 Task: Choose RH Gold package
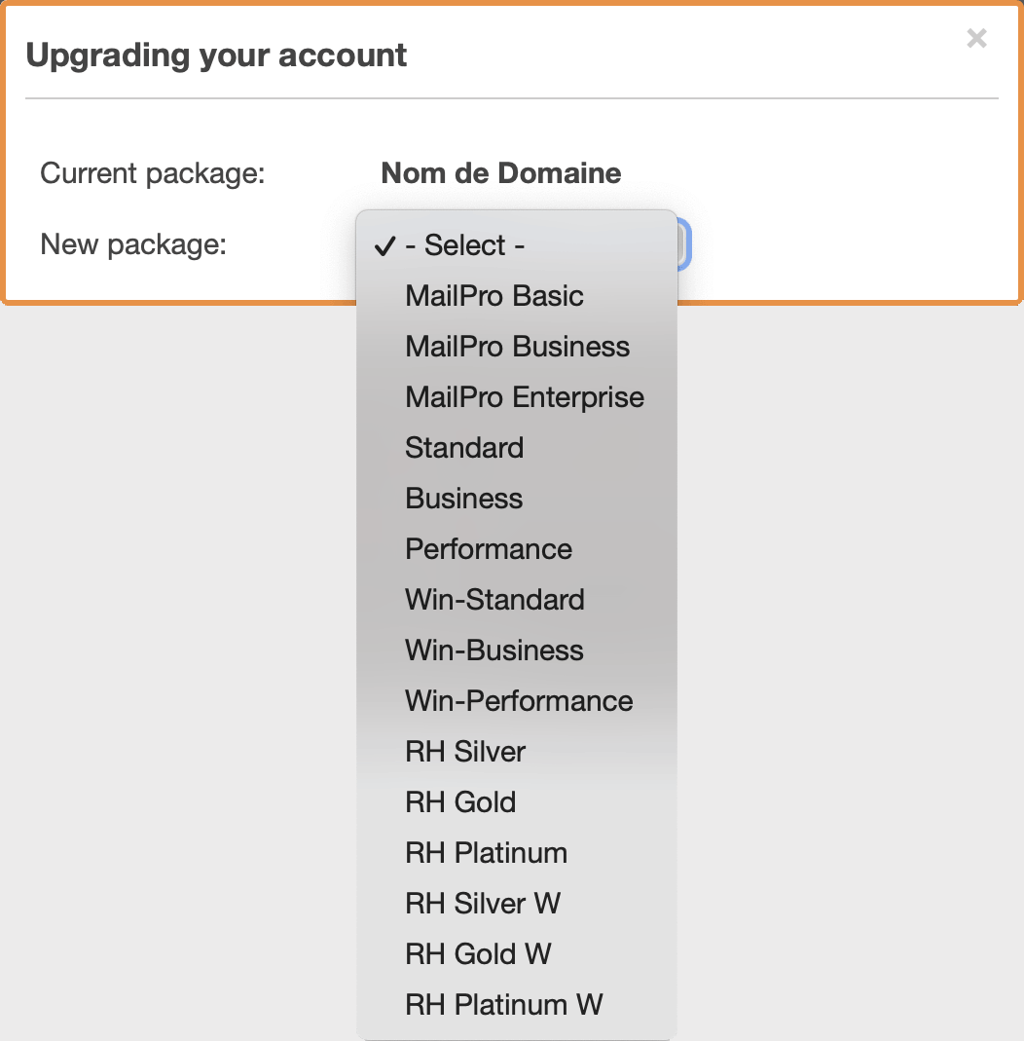pyautogui.click(x=516, y=802)
